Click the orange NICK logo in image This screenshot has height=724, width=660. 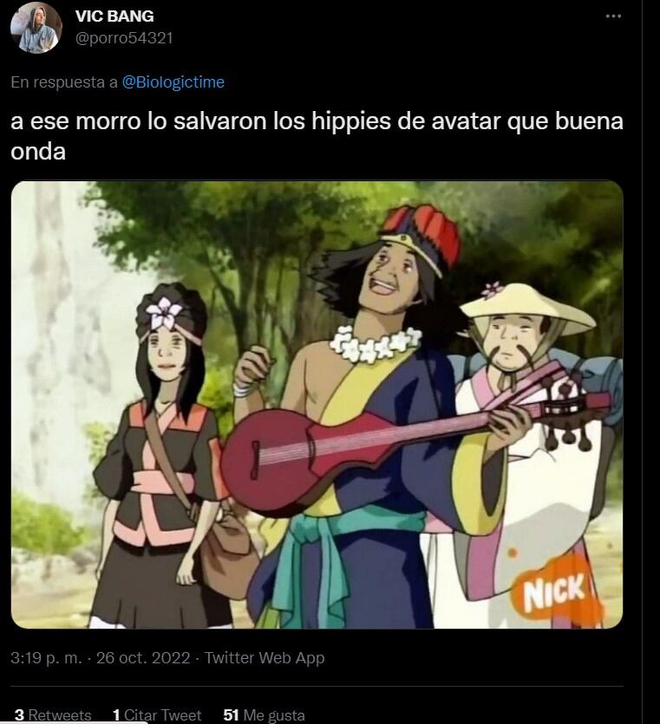[554, 591]
